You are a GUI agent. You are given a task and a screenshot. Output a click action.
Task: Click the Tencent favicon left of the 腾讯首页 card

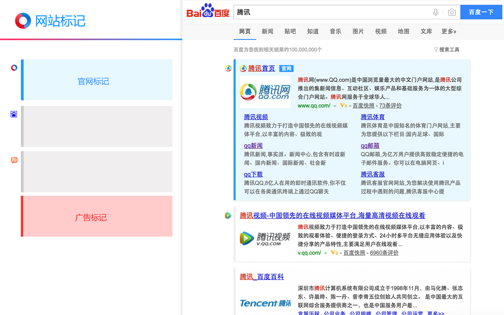tap(228, 69)
